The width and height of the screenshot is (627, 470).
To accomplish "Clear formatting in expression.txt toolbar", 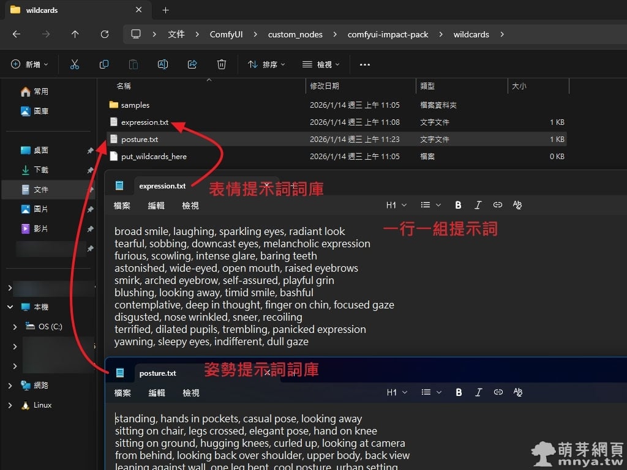I will 517,205.
